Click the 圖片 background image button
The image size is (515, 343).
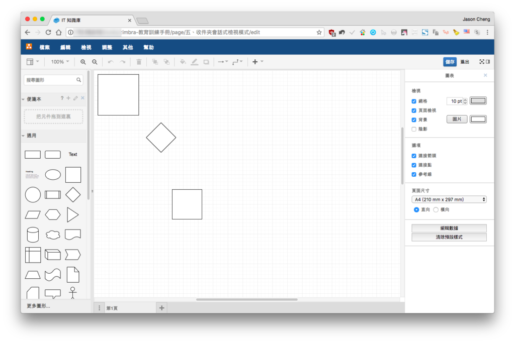click(457, 120)
